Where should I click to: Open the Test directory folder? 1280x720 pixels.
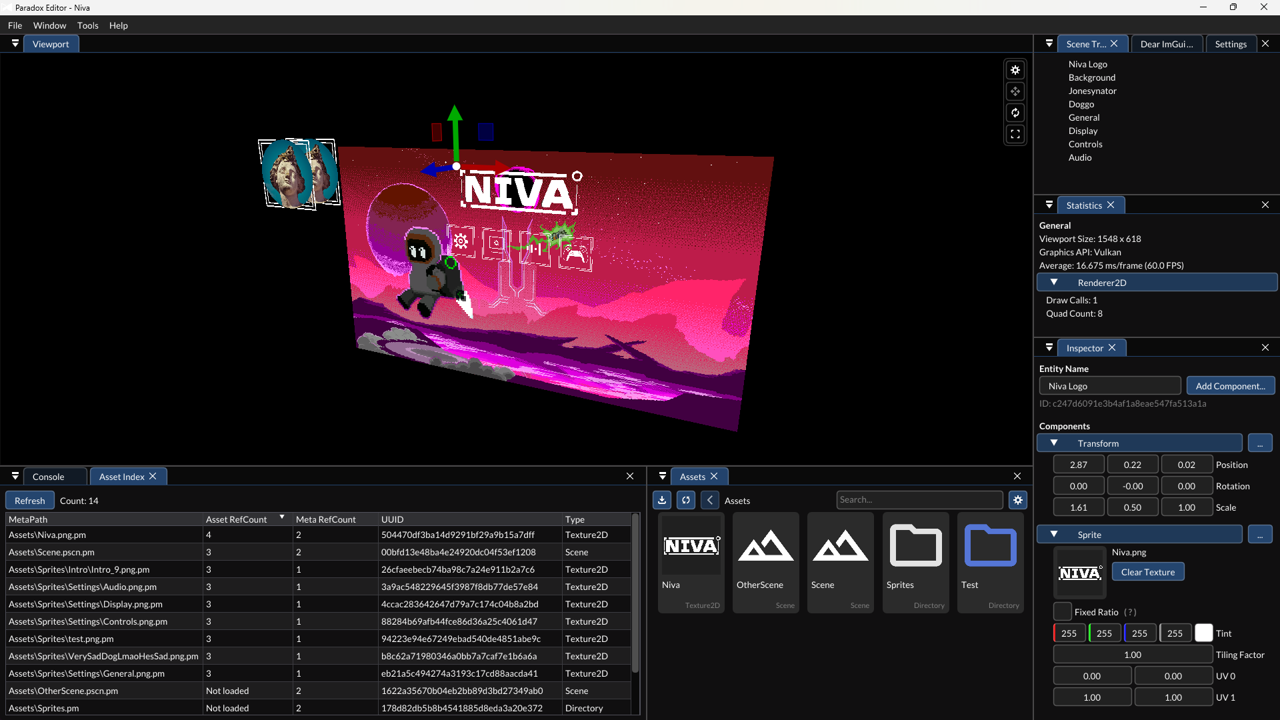tap(991, 562)
